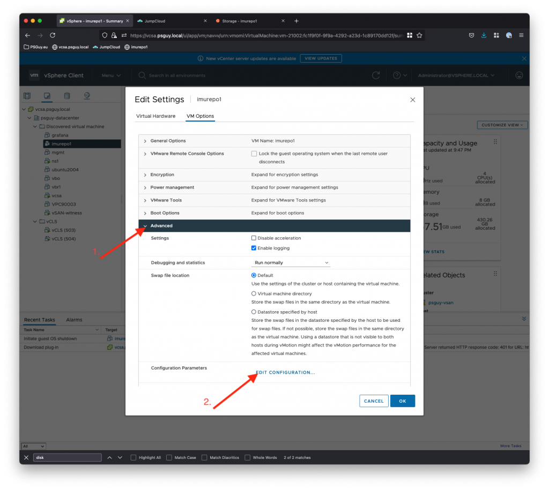Open the Hosts and Clusters inventory view
Image resolution: width=549 pixels, height=490 pixels.
pyautogui.click(x=27, y=96)
